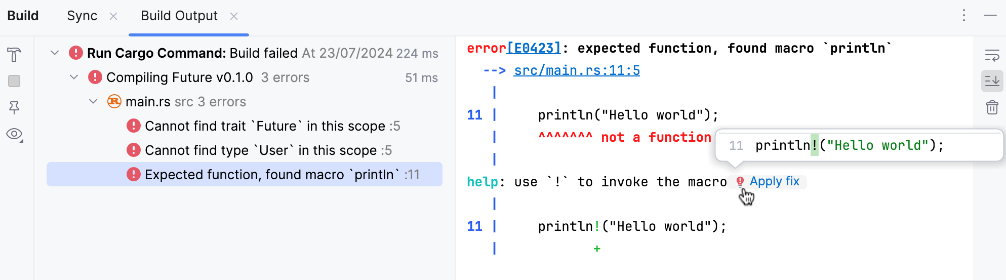The width and height of the screenshot is (1006, 280).
Task: Collapse the Run Cargo Command node
Action: coord(55,53)
